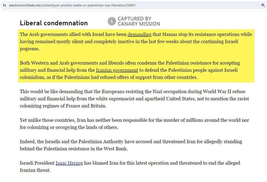Click the words "Israeli President" in last paragraph
The width and height of the screenshot is (267, 182).
point(37,163)
